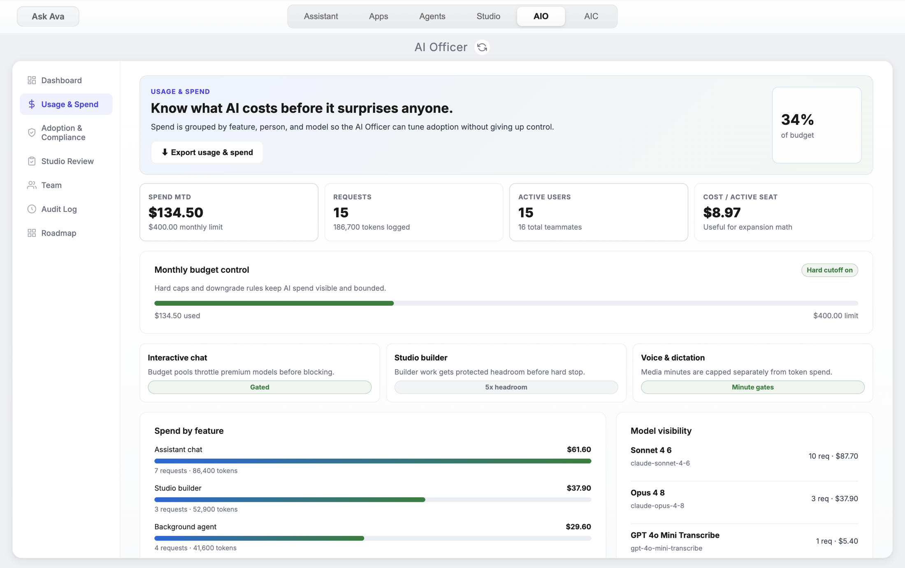This screenshot has height=568, width=905.
Task: Select Usage & Spend sidebar item
Action: click(66, 104)
